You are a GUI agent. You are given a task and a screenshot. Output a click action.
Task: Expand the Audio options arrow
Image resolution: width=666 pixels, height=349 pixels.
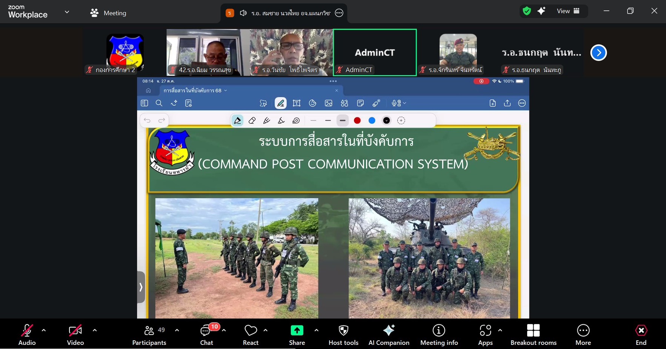(x=44, y=330)
